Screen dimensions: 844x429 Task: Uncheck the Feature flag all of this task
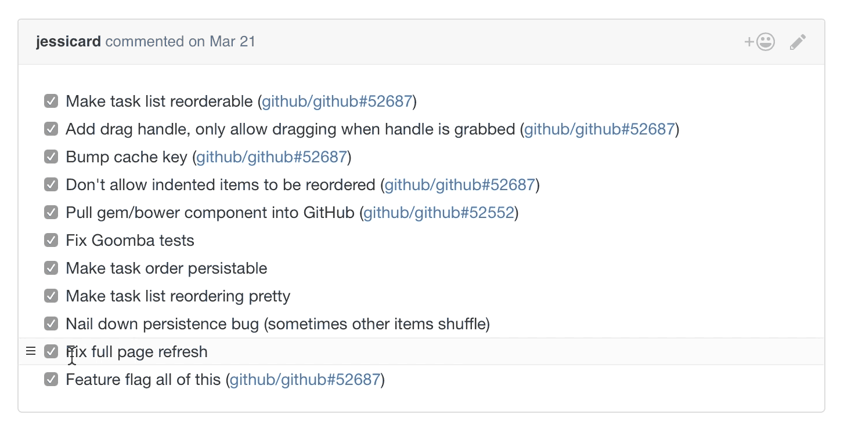point(51,379)
